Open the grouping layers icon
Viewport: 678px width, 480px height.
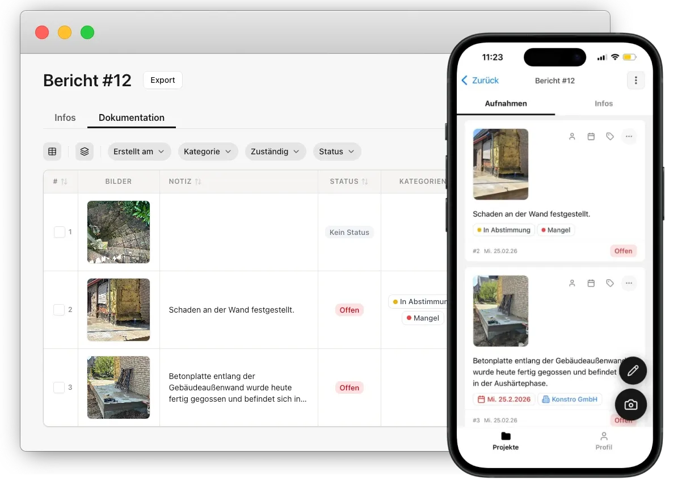click(x=85, y=151)
